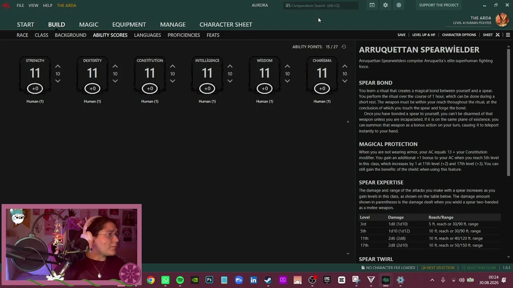Open the CHARACTER SHEET section

pos(226,24)
